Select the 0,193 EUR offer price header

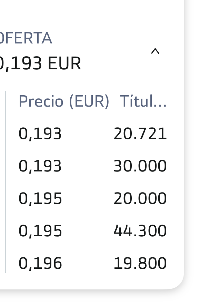pyautogui.click(x=40, y=63)
